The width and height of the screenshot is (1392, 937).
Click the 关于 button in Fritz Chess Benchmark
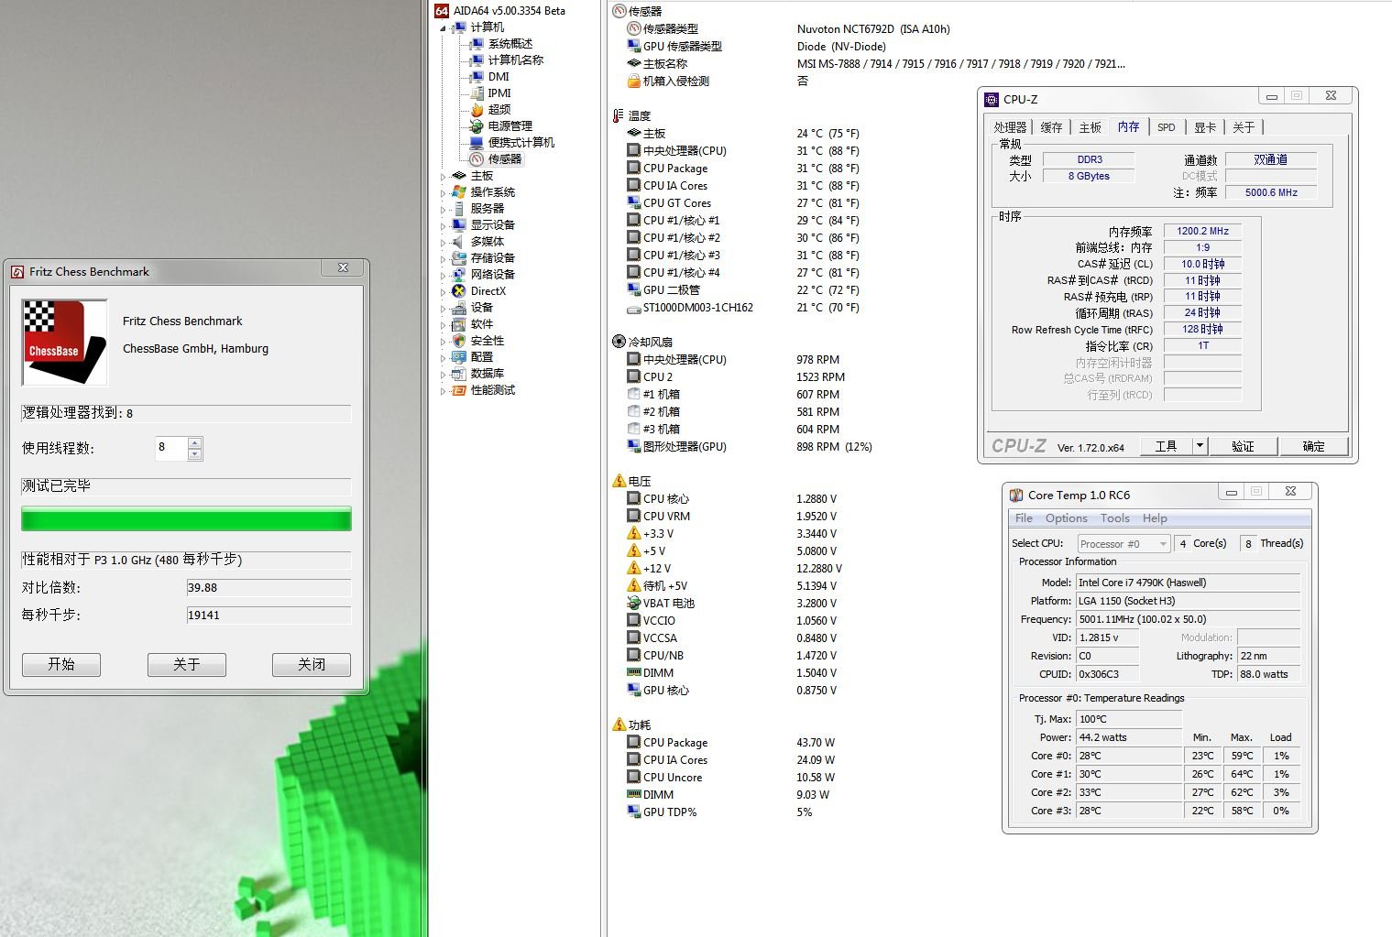(187, 664)
